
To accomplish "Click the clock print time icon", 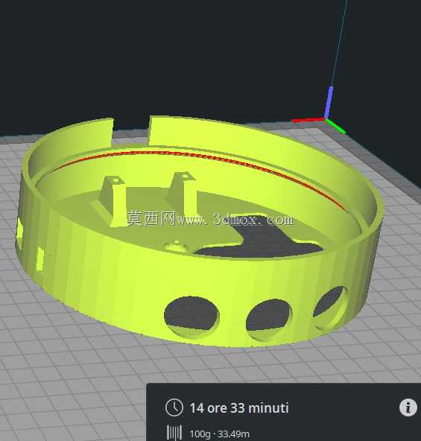I will tap(174, 407).
